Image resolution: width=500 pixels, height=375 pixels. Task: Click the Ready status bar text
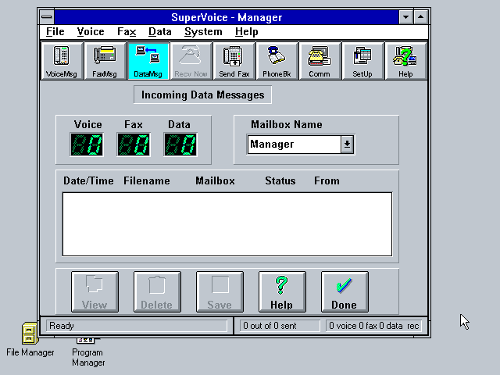(62, 326)
